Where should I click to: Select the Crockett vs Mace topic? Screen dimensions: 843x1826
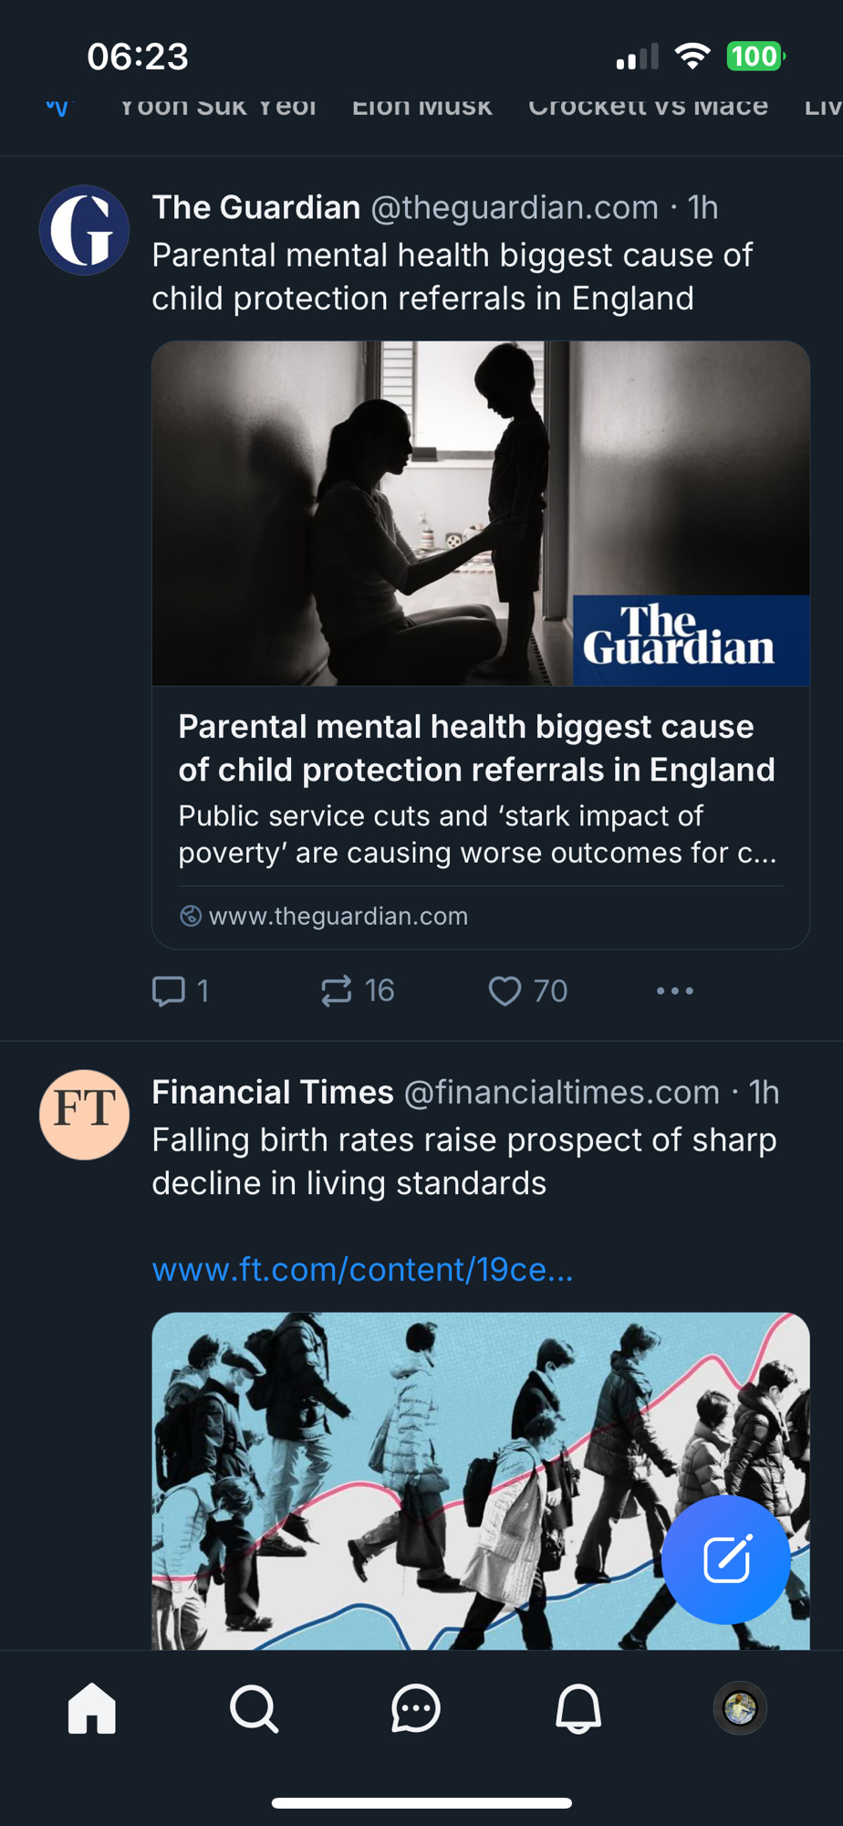[x=648, y=108]
